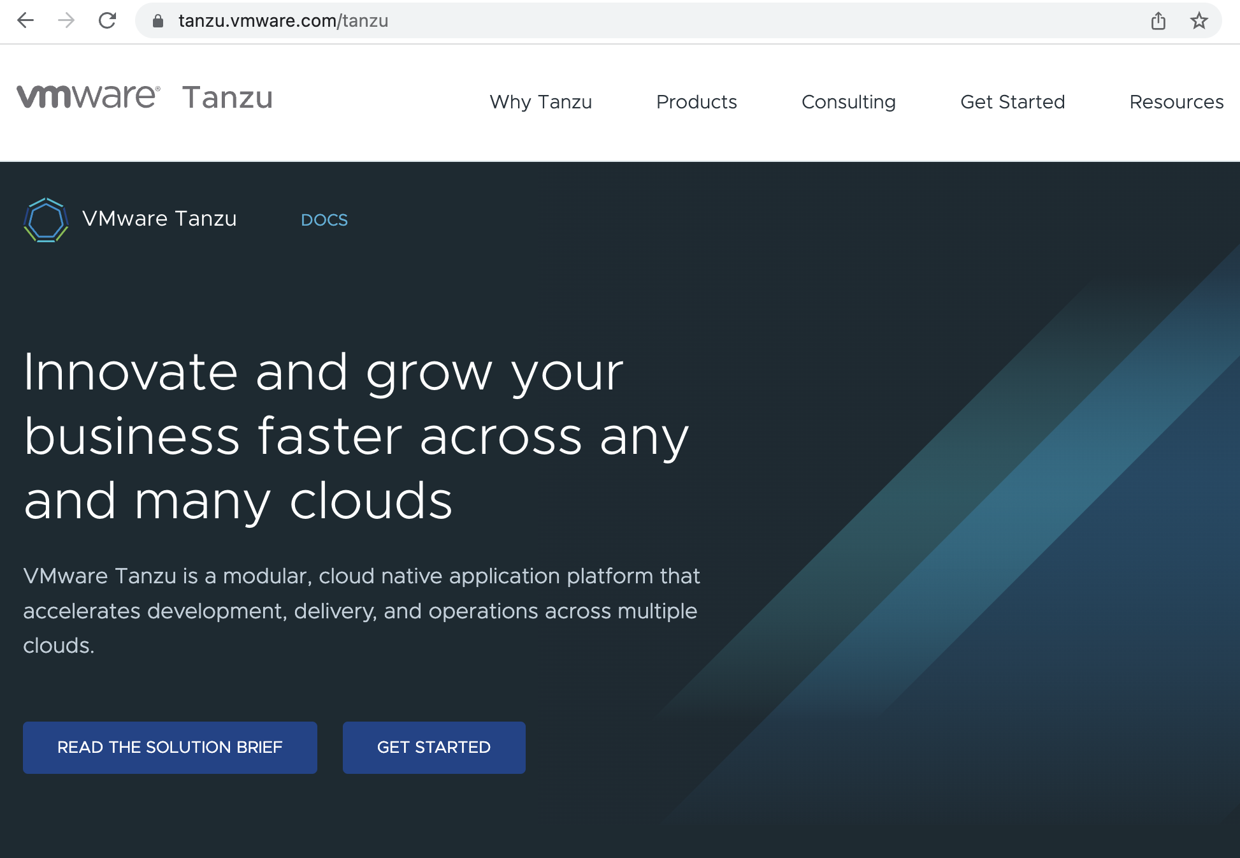This screenshot has width=1240, height=858.
Task: Click the gray Tanzu header wordmark
Action: point(227,98)
